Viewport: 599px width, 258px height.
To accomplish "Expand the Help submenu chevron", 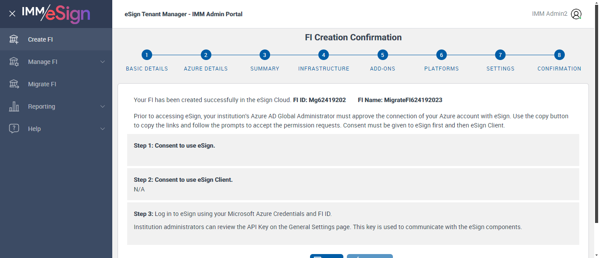I will [x=103, y=129].
